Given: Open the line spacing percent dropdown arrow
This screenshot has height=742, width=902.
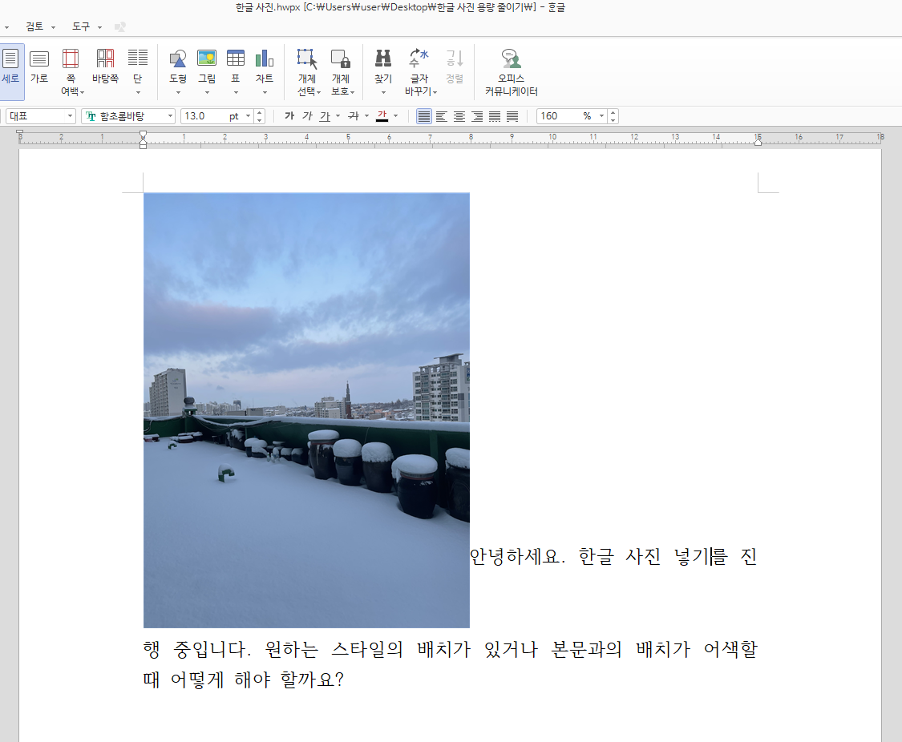Looking at the screenshot, I should click(x=601, y=116).
